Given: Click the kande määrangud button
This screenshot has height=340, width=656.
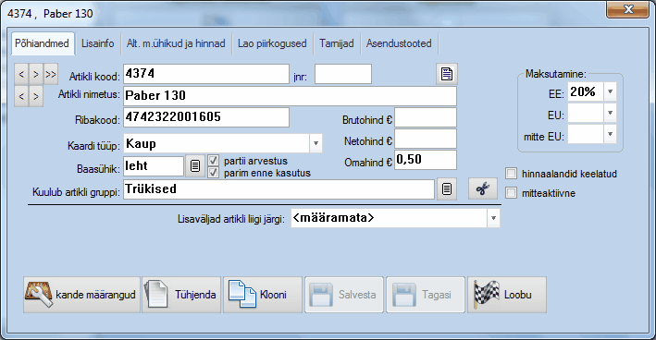Looking at the screenshot, I should (x=81, y=295).
